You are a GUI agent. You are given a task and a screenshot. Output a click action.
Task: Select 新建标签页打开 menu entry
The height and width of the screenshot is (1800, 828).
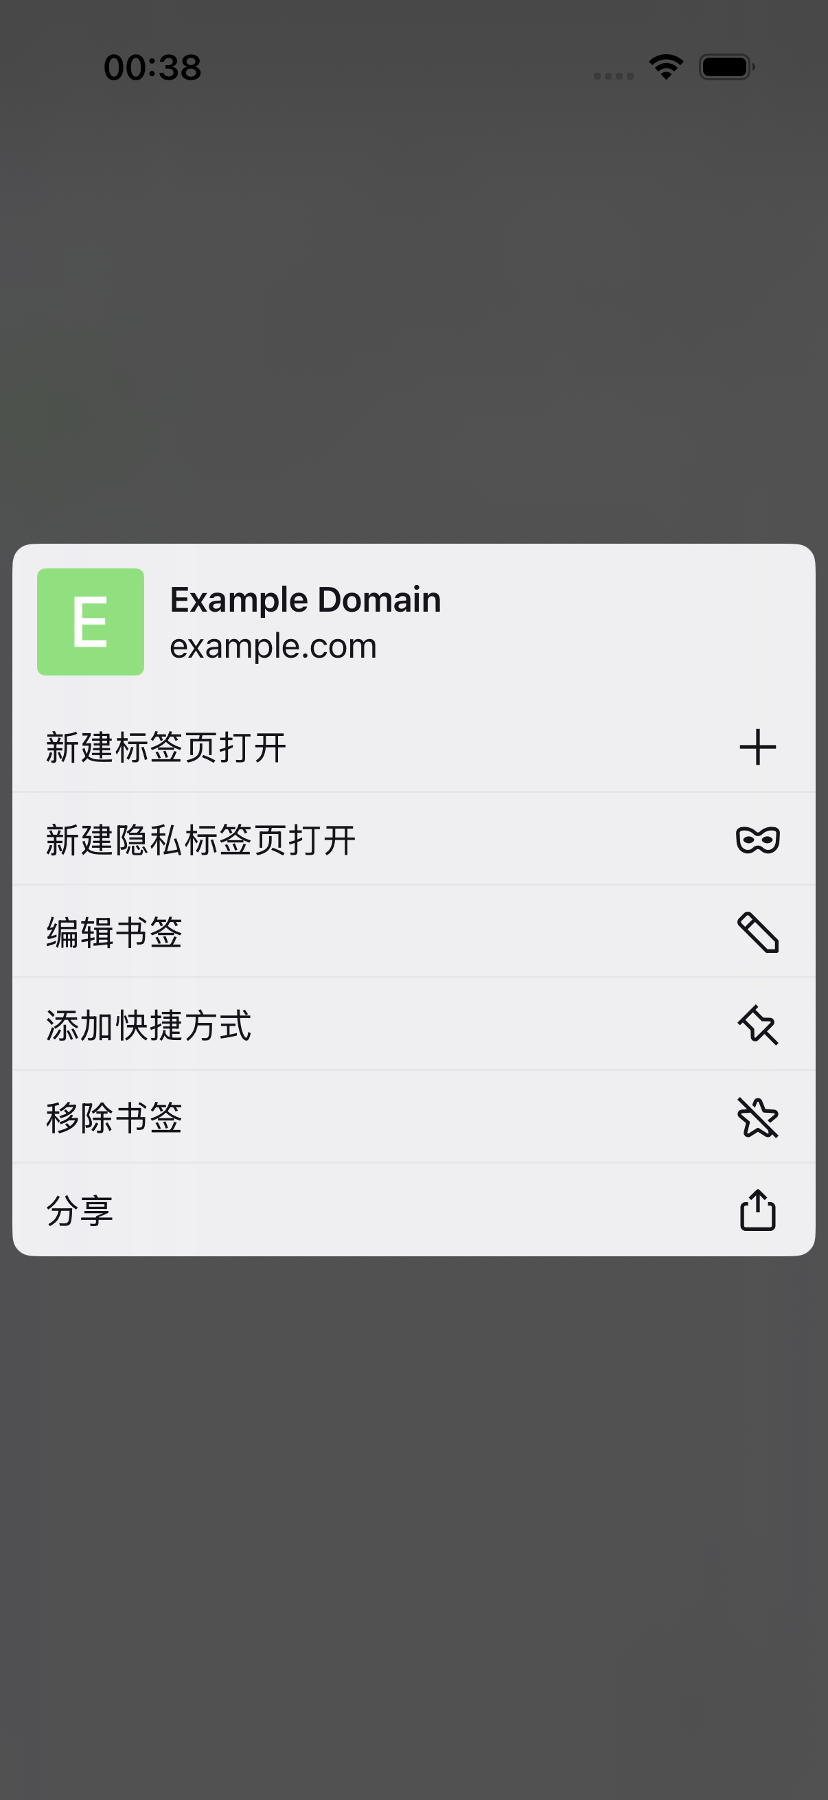point(413,747)
